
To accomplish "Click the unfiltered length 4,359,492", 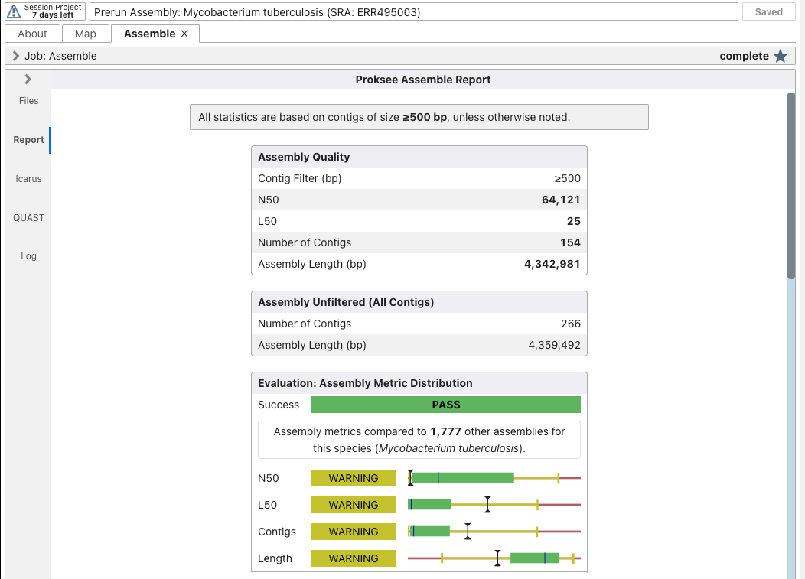I will coord(555,345).
